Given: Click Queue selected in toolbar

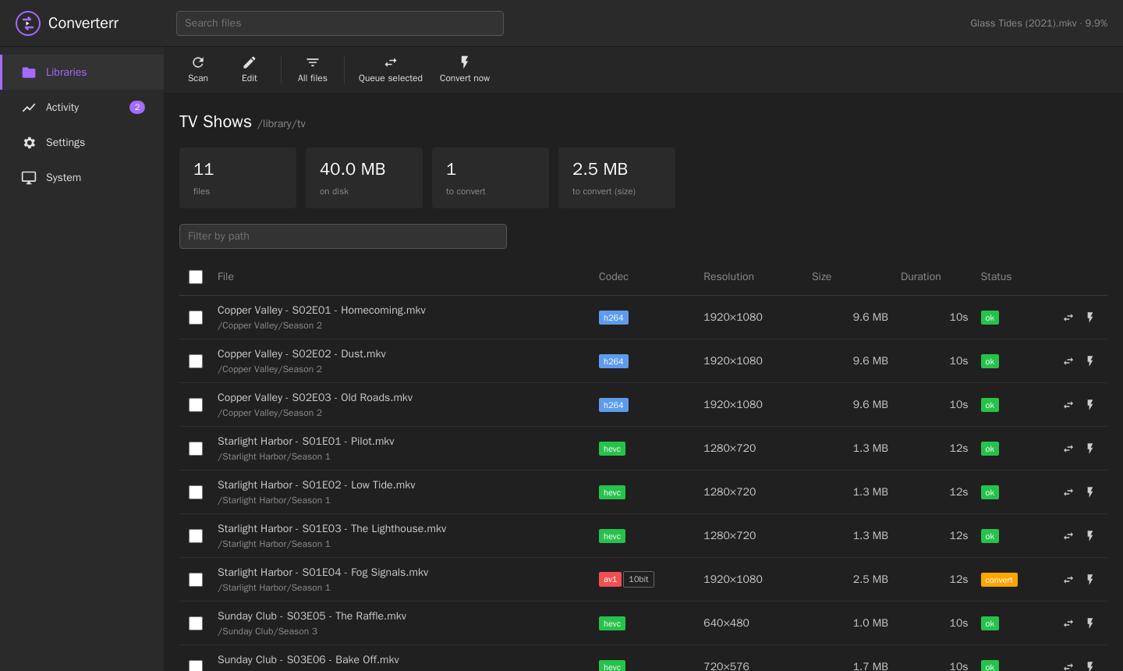Looking at the screenshot, I should [391, 69].
